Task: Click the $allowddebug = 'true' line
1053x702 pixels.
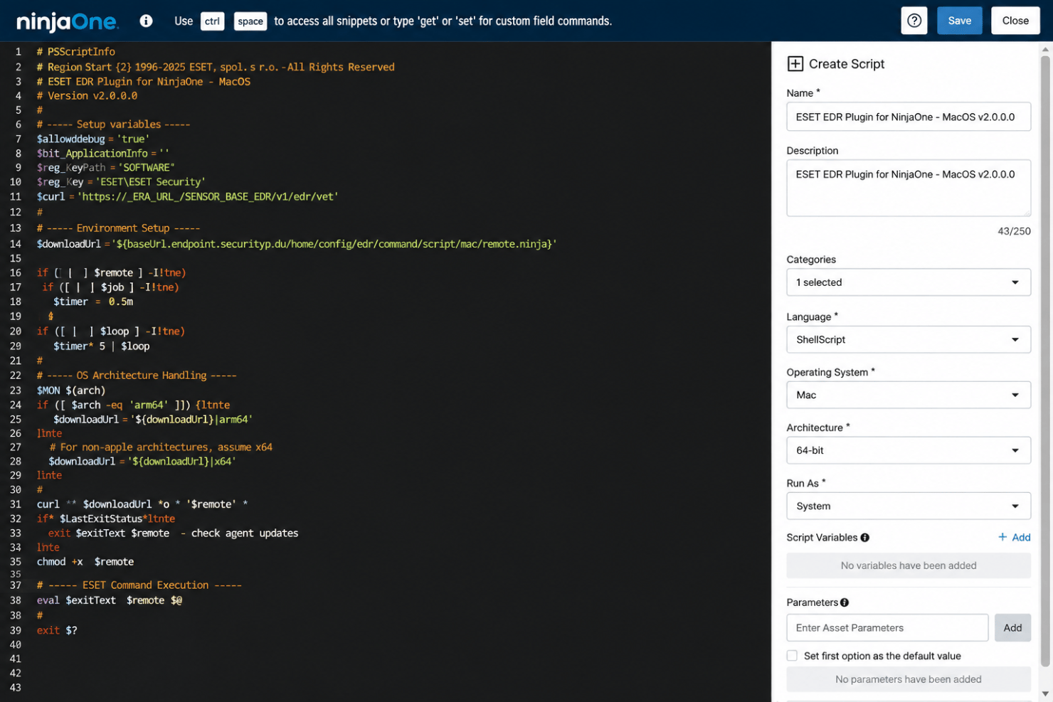Action: click(93, 139)
